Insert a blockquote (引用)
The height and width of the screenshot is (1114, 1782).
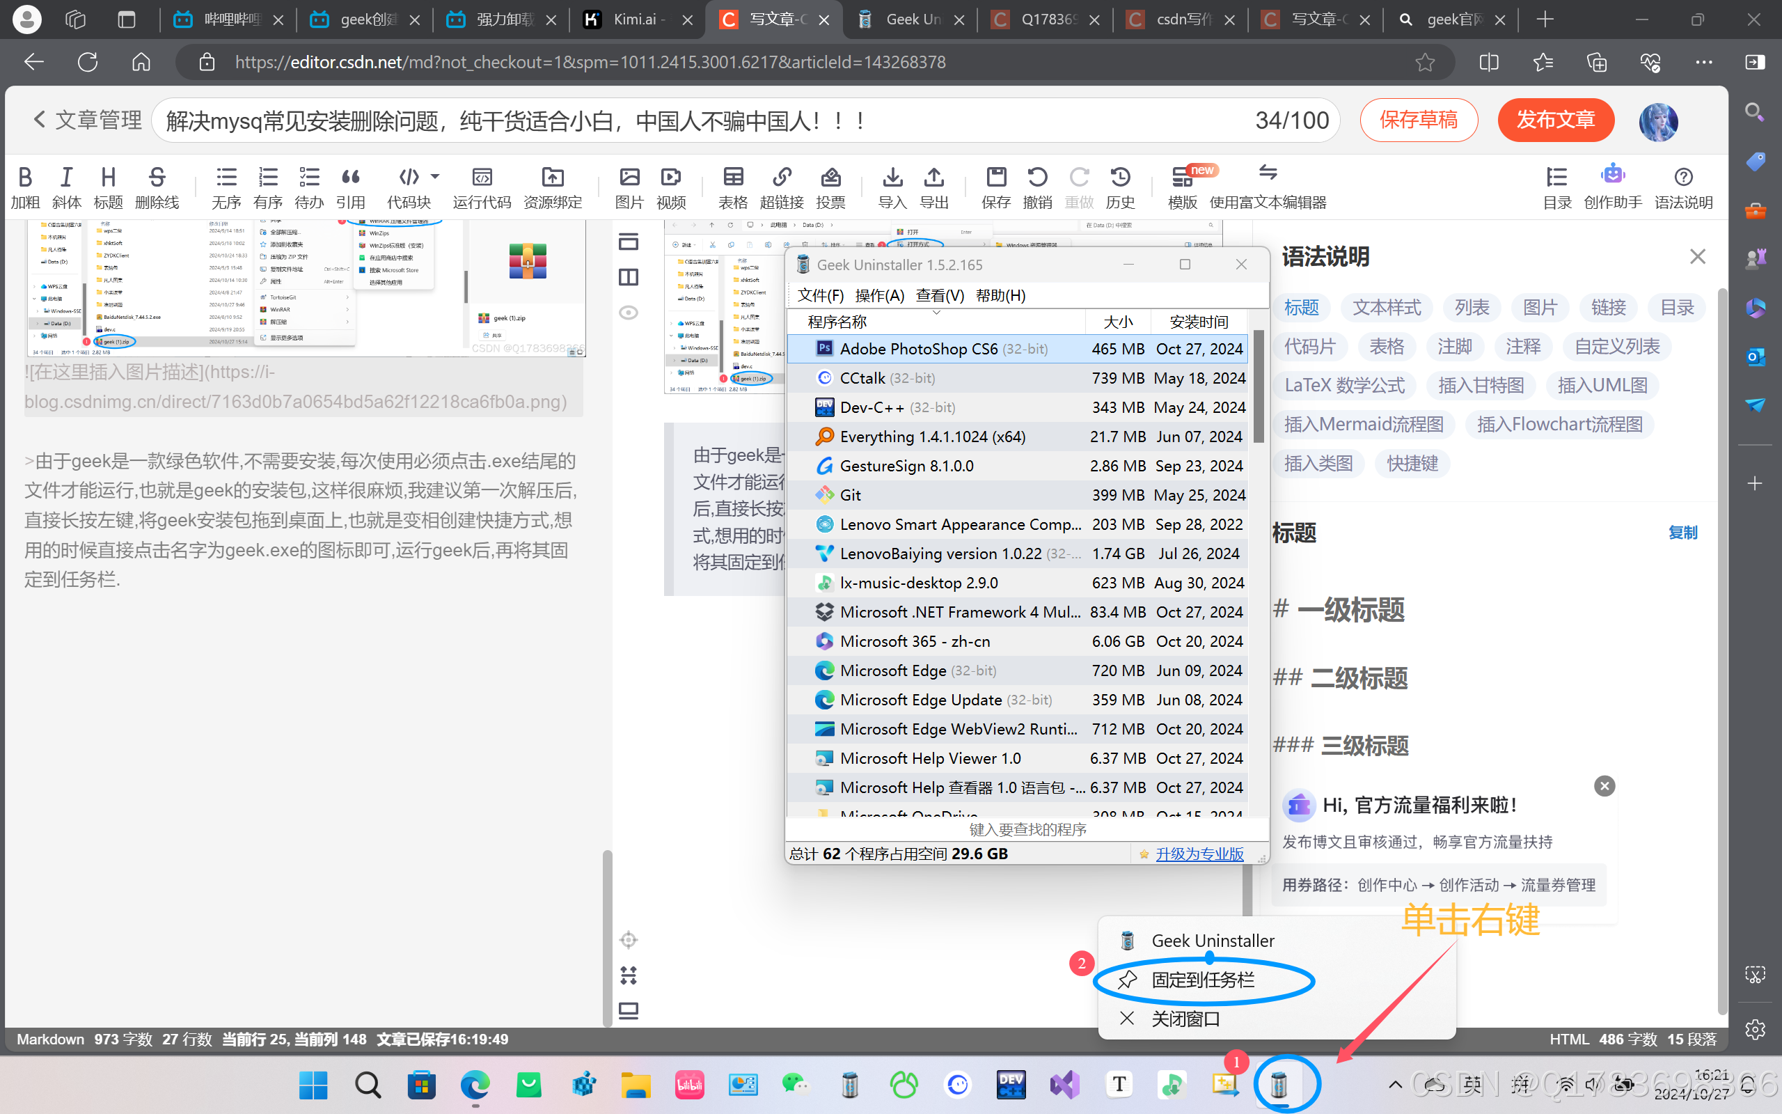click(352, 187)
